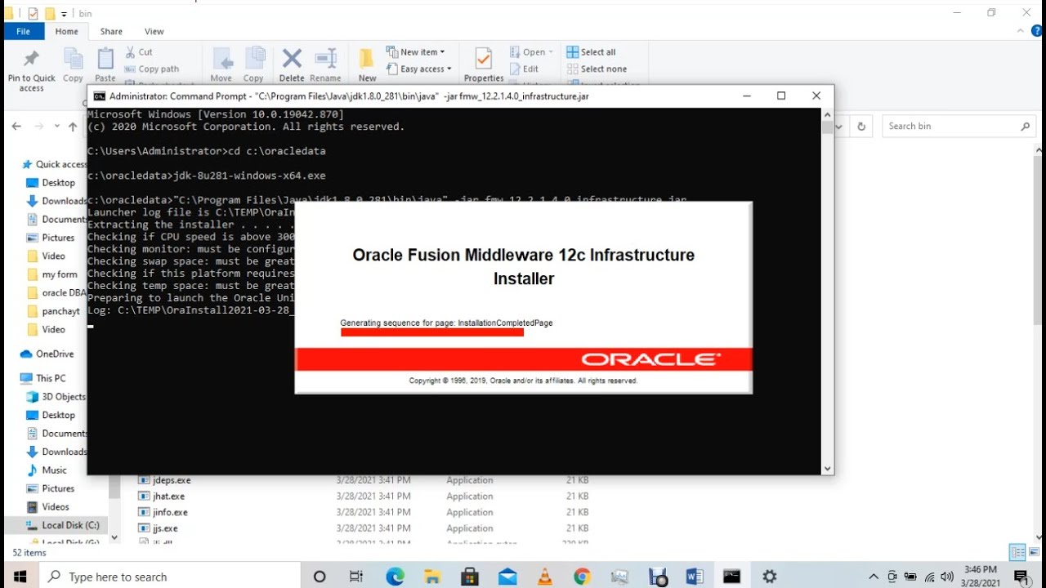Select the Share ribbon tab

tap(111, 31)
